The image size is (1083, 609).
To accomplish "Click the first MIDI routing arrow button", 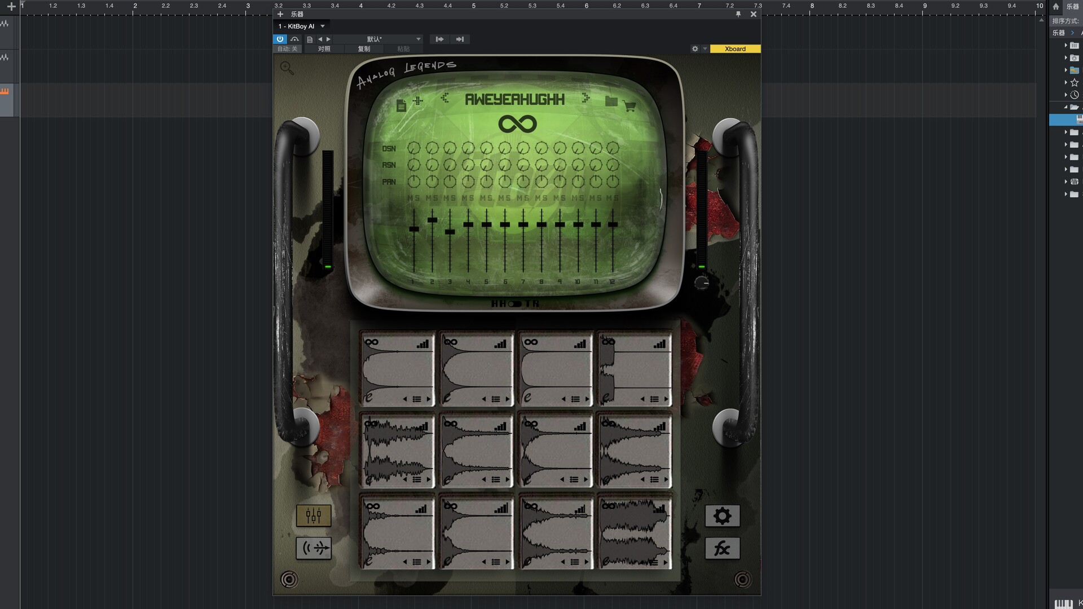I will click(x=439, y=39).
